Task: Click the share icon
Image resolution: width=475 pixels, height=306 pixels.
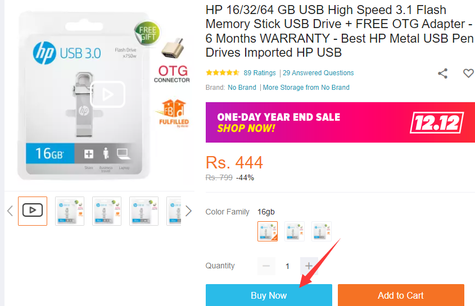Action: (443, 73)
